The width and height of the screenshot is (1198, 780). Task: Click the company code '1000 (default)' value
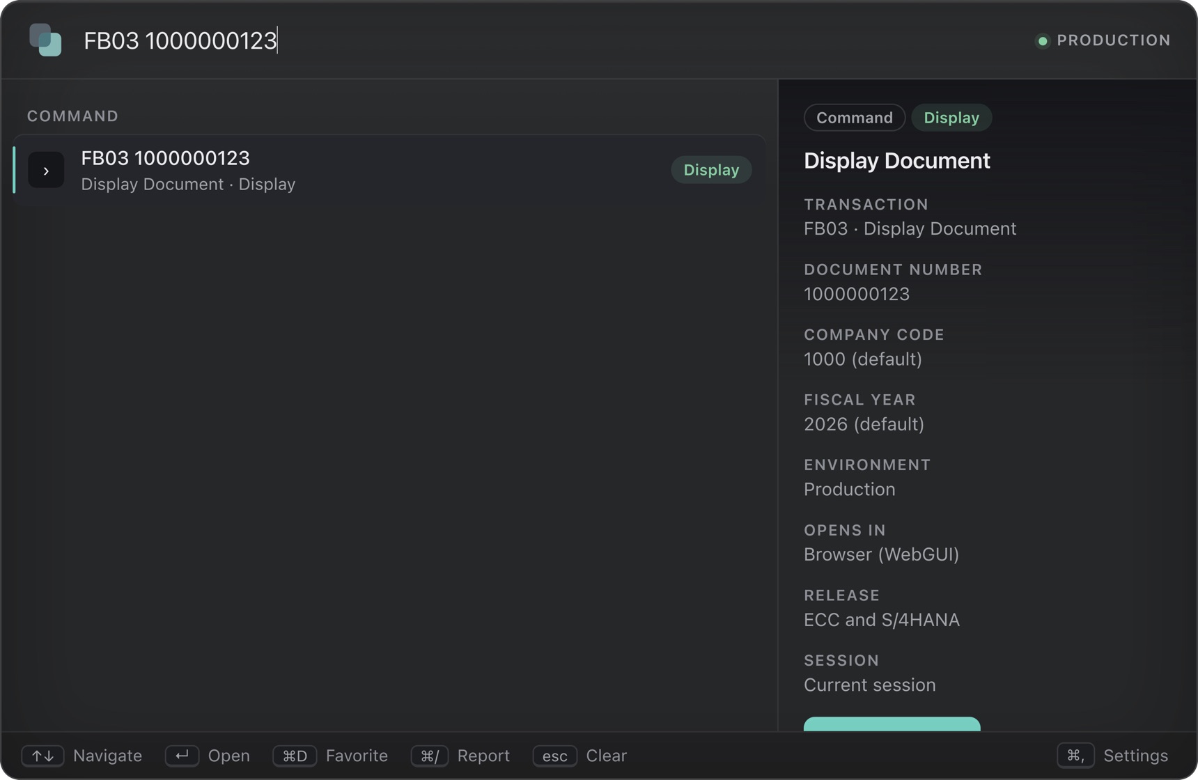pos(863,359)
